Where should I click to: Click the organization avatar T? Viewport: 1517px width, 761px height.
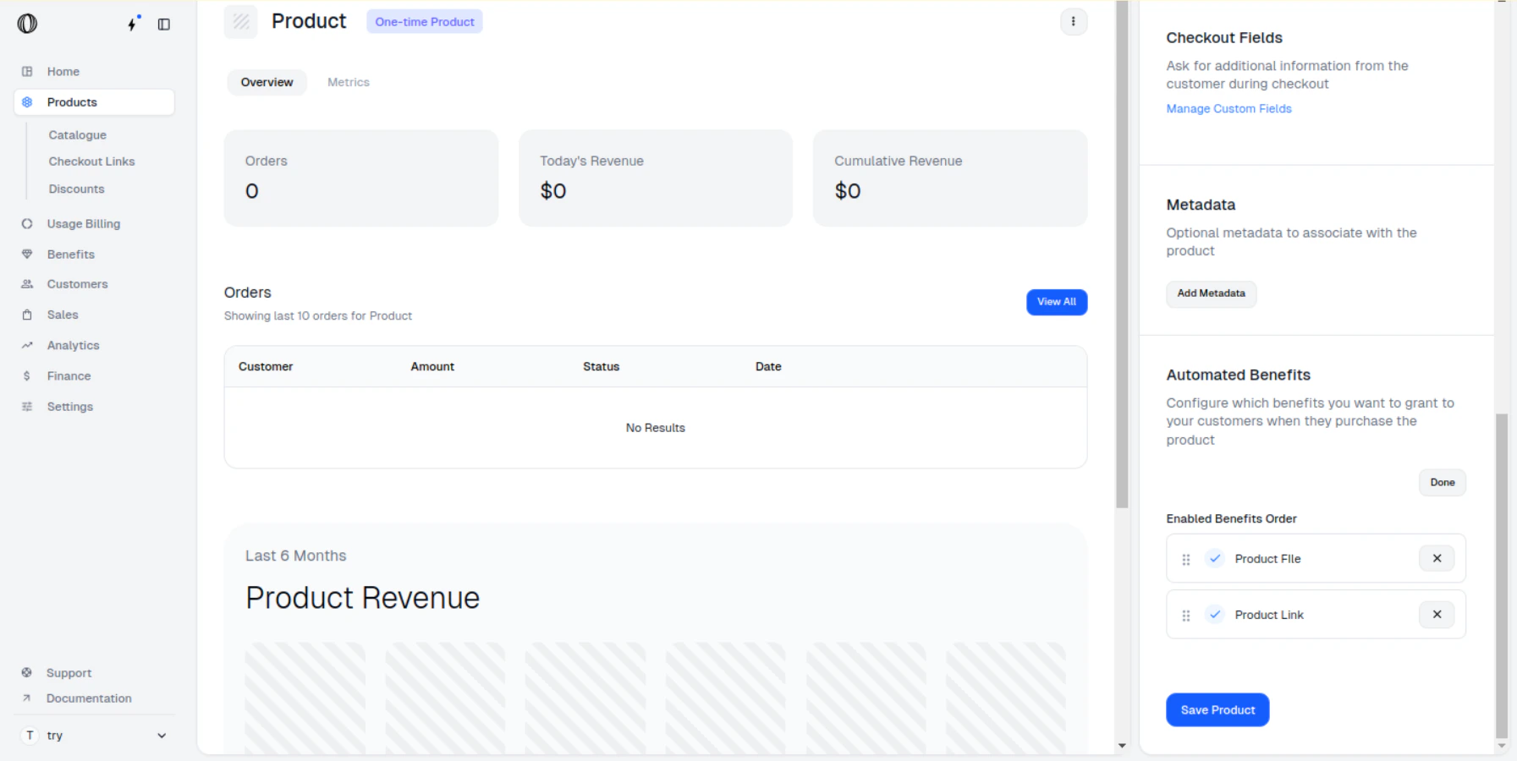click(x=30, y=736)
